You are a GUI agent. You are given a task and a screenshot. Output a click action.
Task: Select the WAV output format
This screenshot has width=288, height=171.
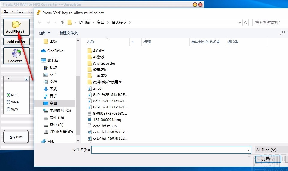pos(12,109)
